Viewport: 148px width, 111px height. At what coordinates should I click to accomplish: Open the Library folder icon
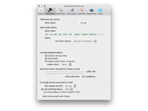tap(100, 10)
